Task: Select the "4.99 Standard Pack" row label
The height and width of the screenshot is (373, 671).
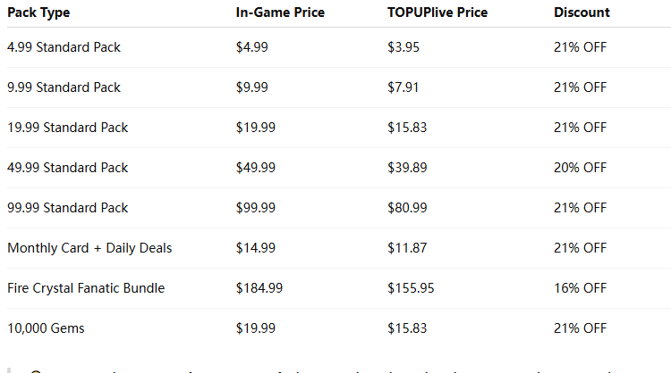Action: click(x=64, y=47)
